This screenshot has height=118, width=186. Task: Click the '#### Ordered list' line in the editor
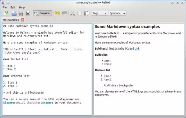pyautogui.click(x=16, y=76)
